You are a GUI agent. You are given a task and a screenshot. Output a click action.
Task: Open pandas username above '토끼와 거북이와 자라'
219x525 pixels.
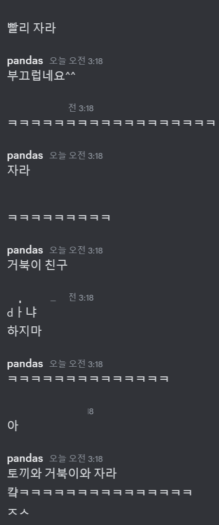(25, 458)
